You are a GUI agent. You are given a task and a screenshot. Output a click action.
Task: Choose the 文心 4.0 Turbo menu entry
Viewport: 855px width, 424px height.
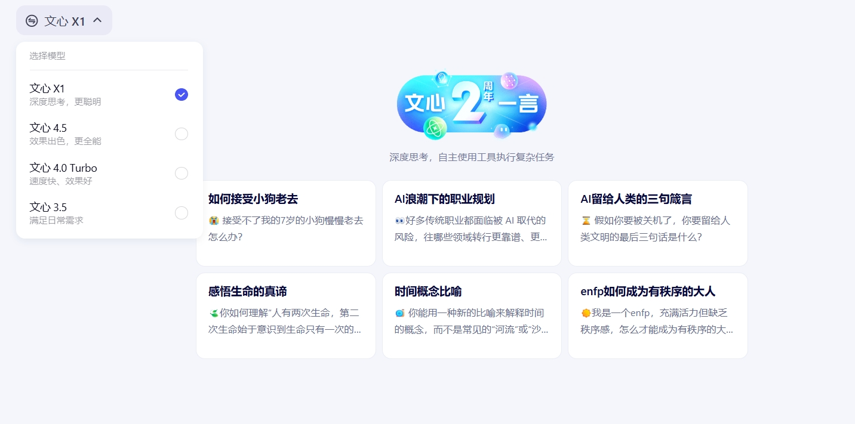(x=109, y=173)
